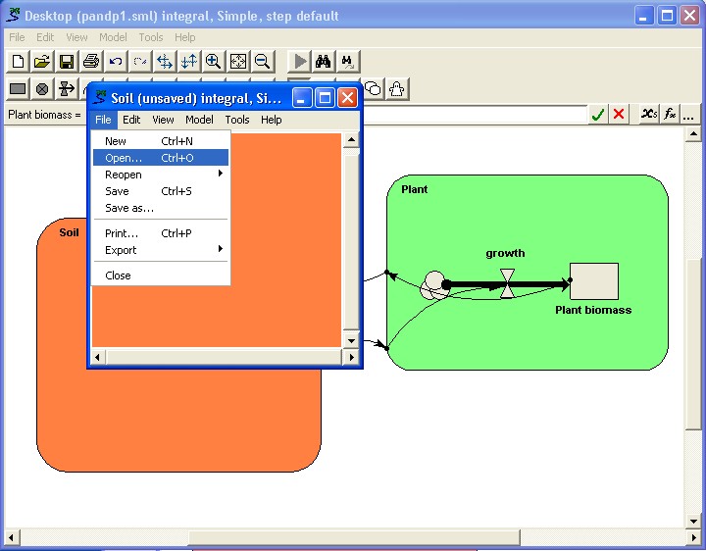Expand the Export submenu
Viewport: 706px width, 551px height.
[x=161, y=250]
